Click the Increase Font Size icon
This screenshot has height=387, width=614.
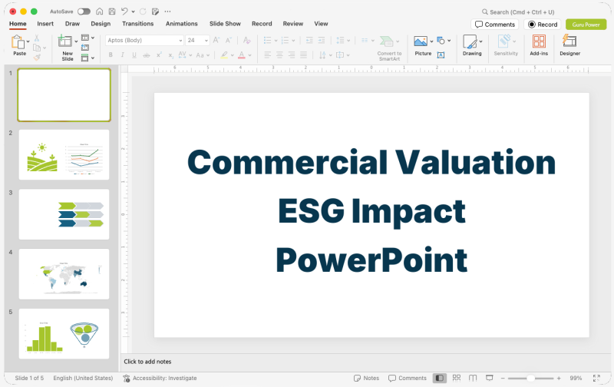(216, 40)
